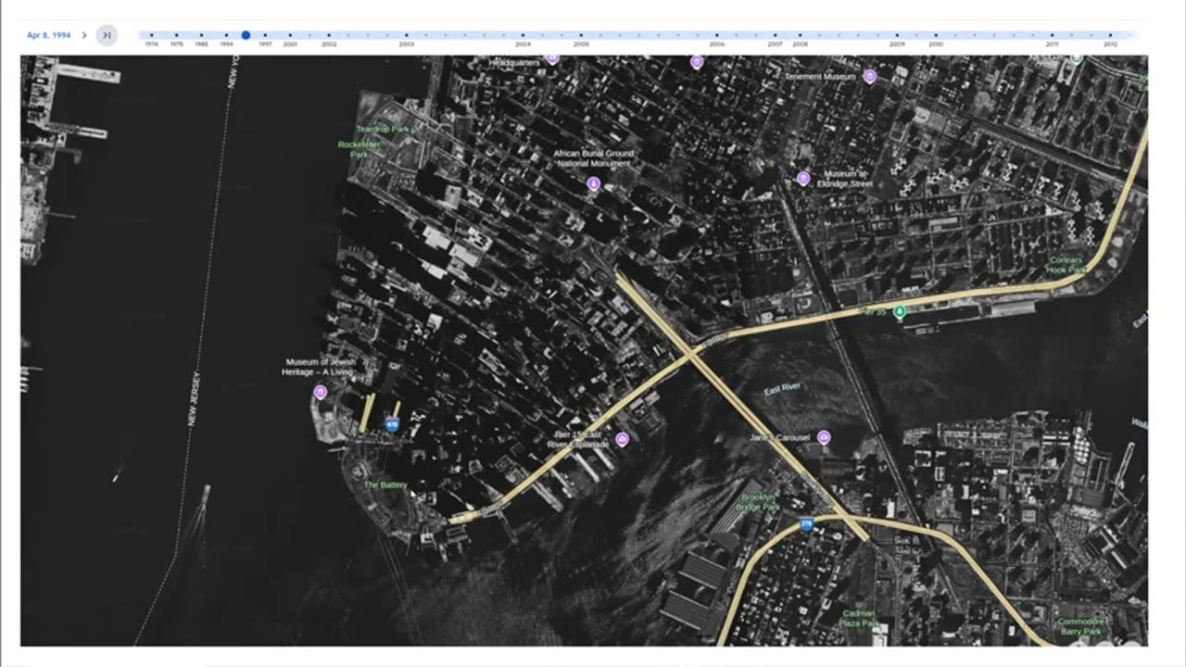Click the Teardrop Park label
Screen dimensions: 1186x667
pyautogui.click(x=382, y=130)
